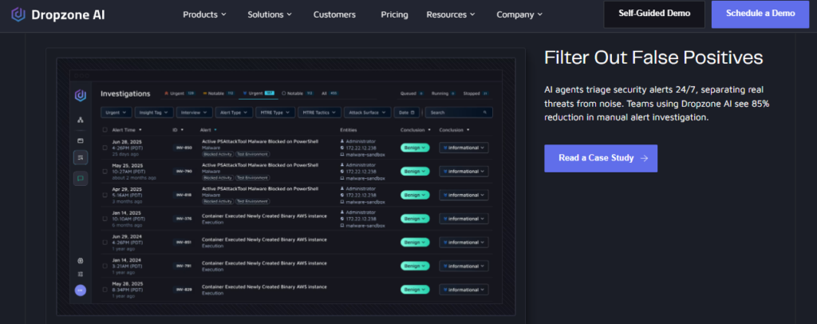The image size is (817, 324).
Task: Open the Attack Surface filter dropdown
Action: [x=367, y=113]
